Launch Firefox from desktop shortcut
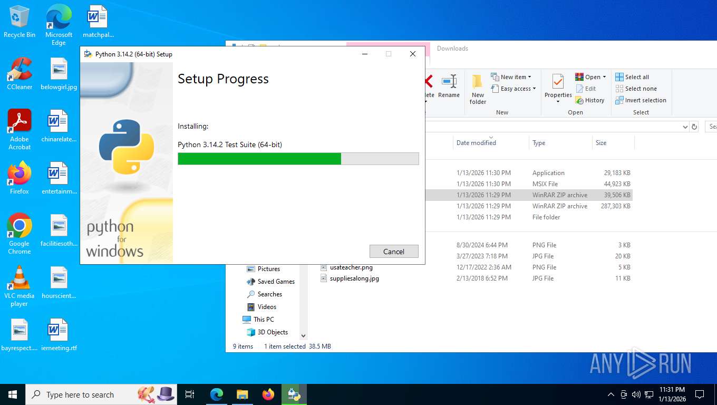The width and height of the screenshot is (717, 405). tap(20, 178)
